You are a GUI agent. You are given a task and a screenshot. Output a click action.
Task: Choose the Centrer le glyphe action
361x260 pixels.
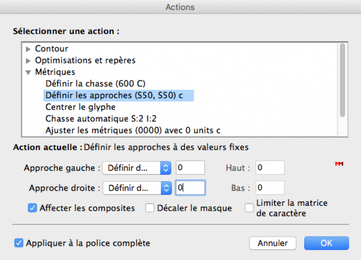pyautogui.click(x=80, y=107)
